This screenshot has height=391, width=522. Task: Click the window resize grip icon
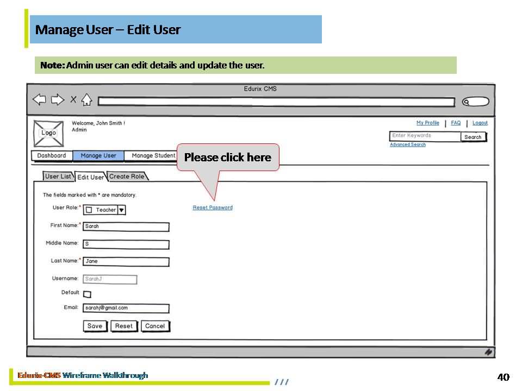click(488, 352)
